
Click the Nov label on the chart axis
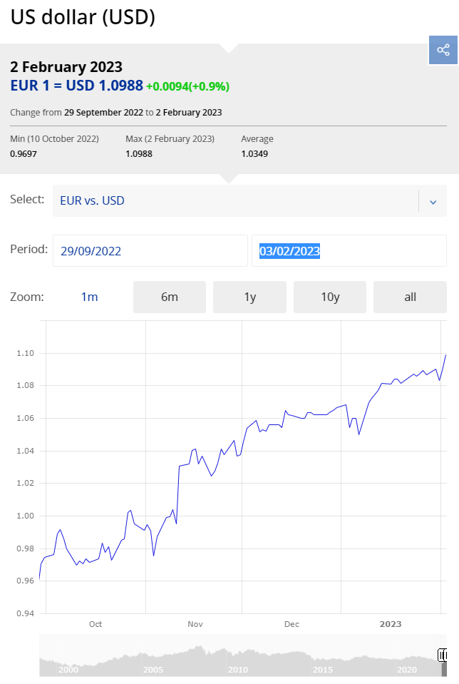click(195, 624)
